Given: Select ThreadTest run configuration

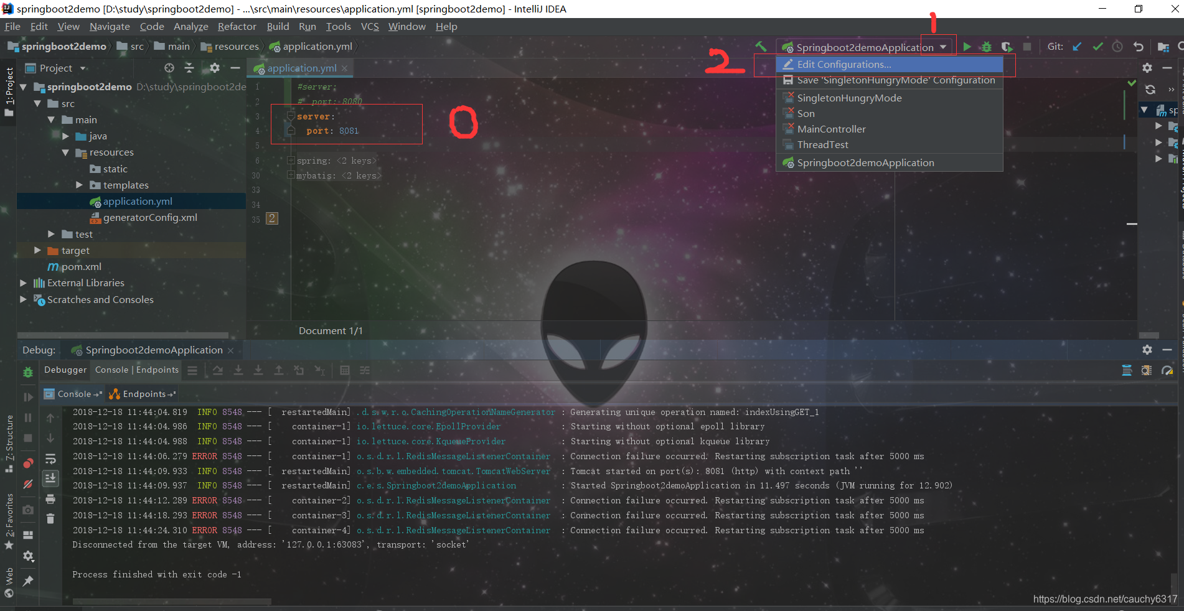Looking at the screenshot, I should click(890, 144).
